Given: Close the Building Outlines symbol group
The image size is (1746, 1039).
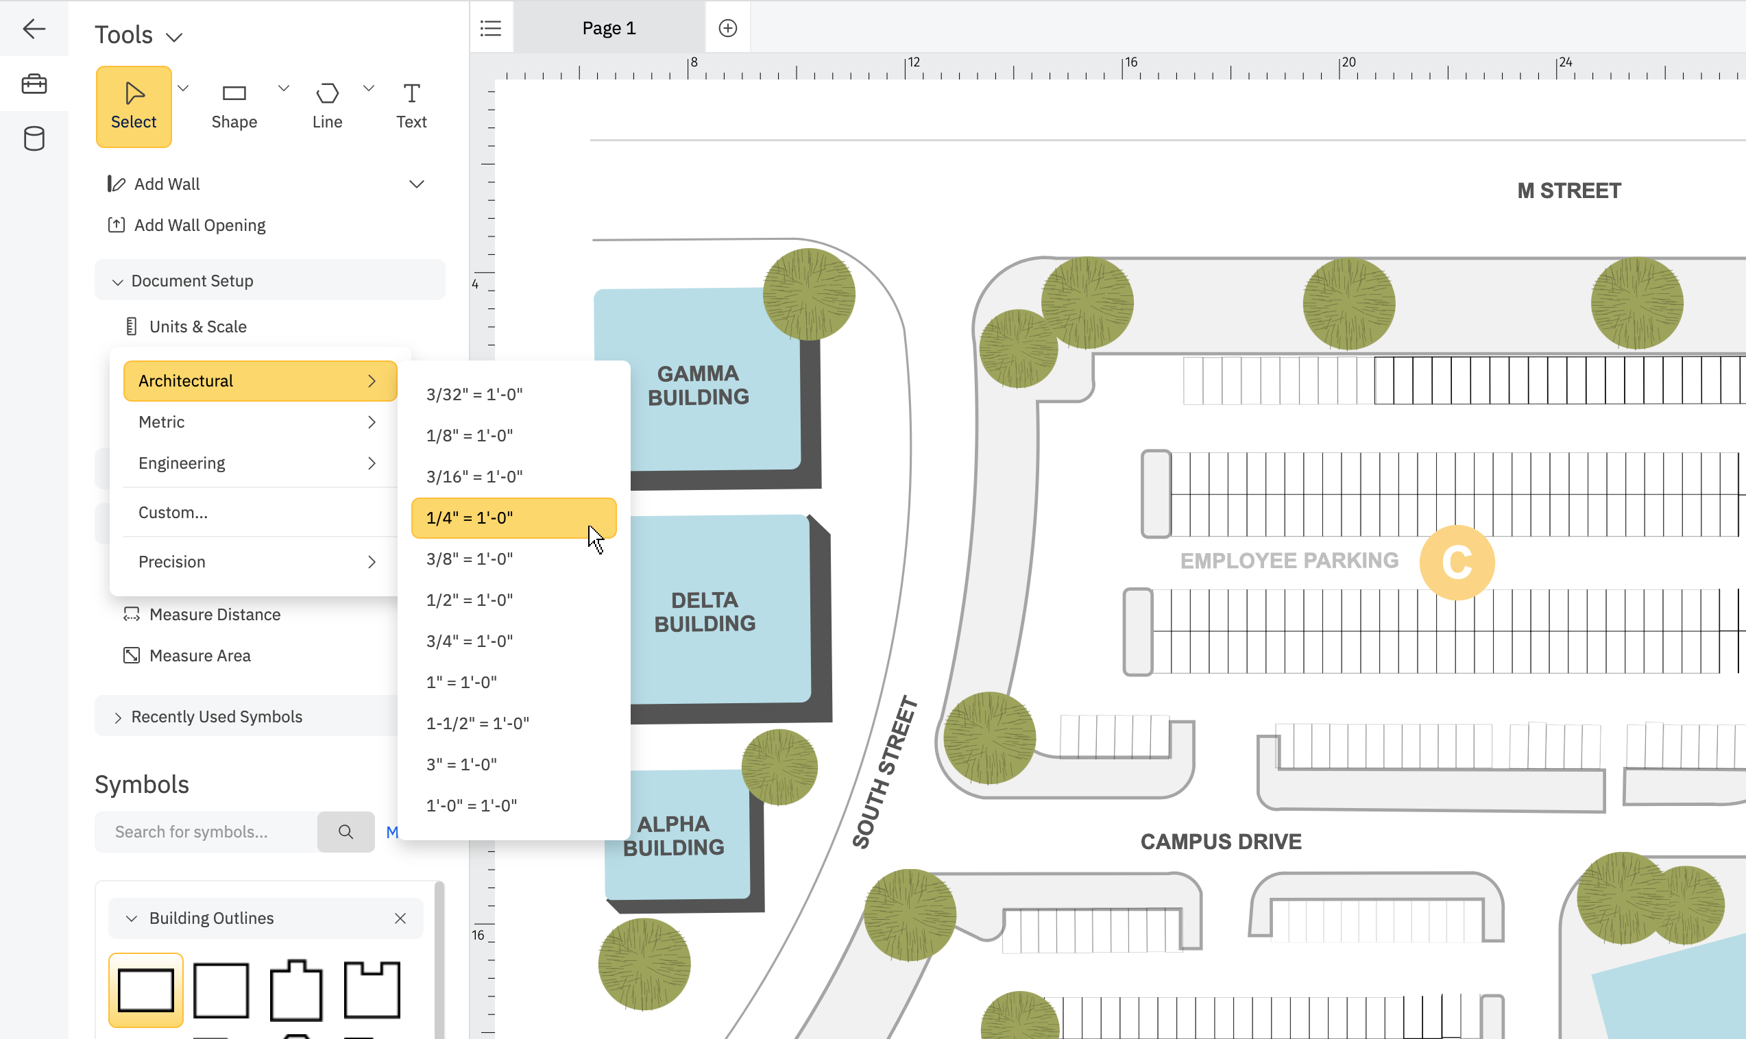Looking at the screenshot, I should click(x=401, y=918).
